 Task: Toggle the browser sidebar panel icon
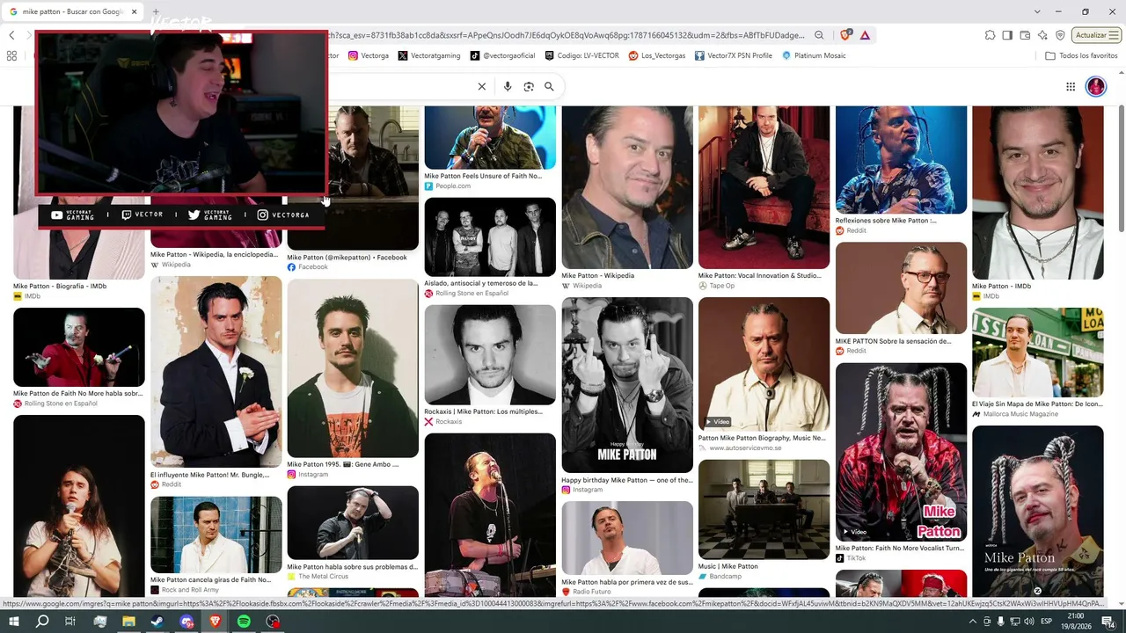[x=1008, y=35]
